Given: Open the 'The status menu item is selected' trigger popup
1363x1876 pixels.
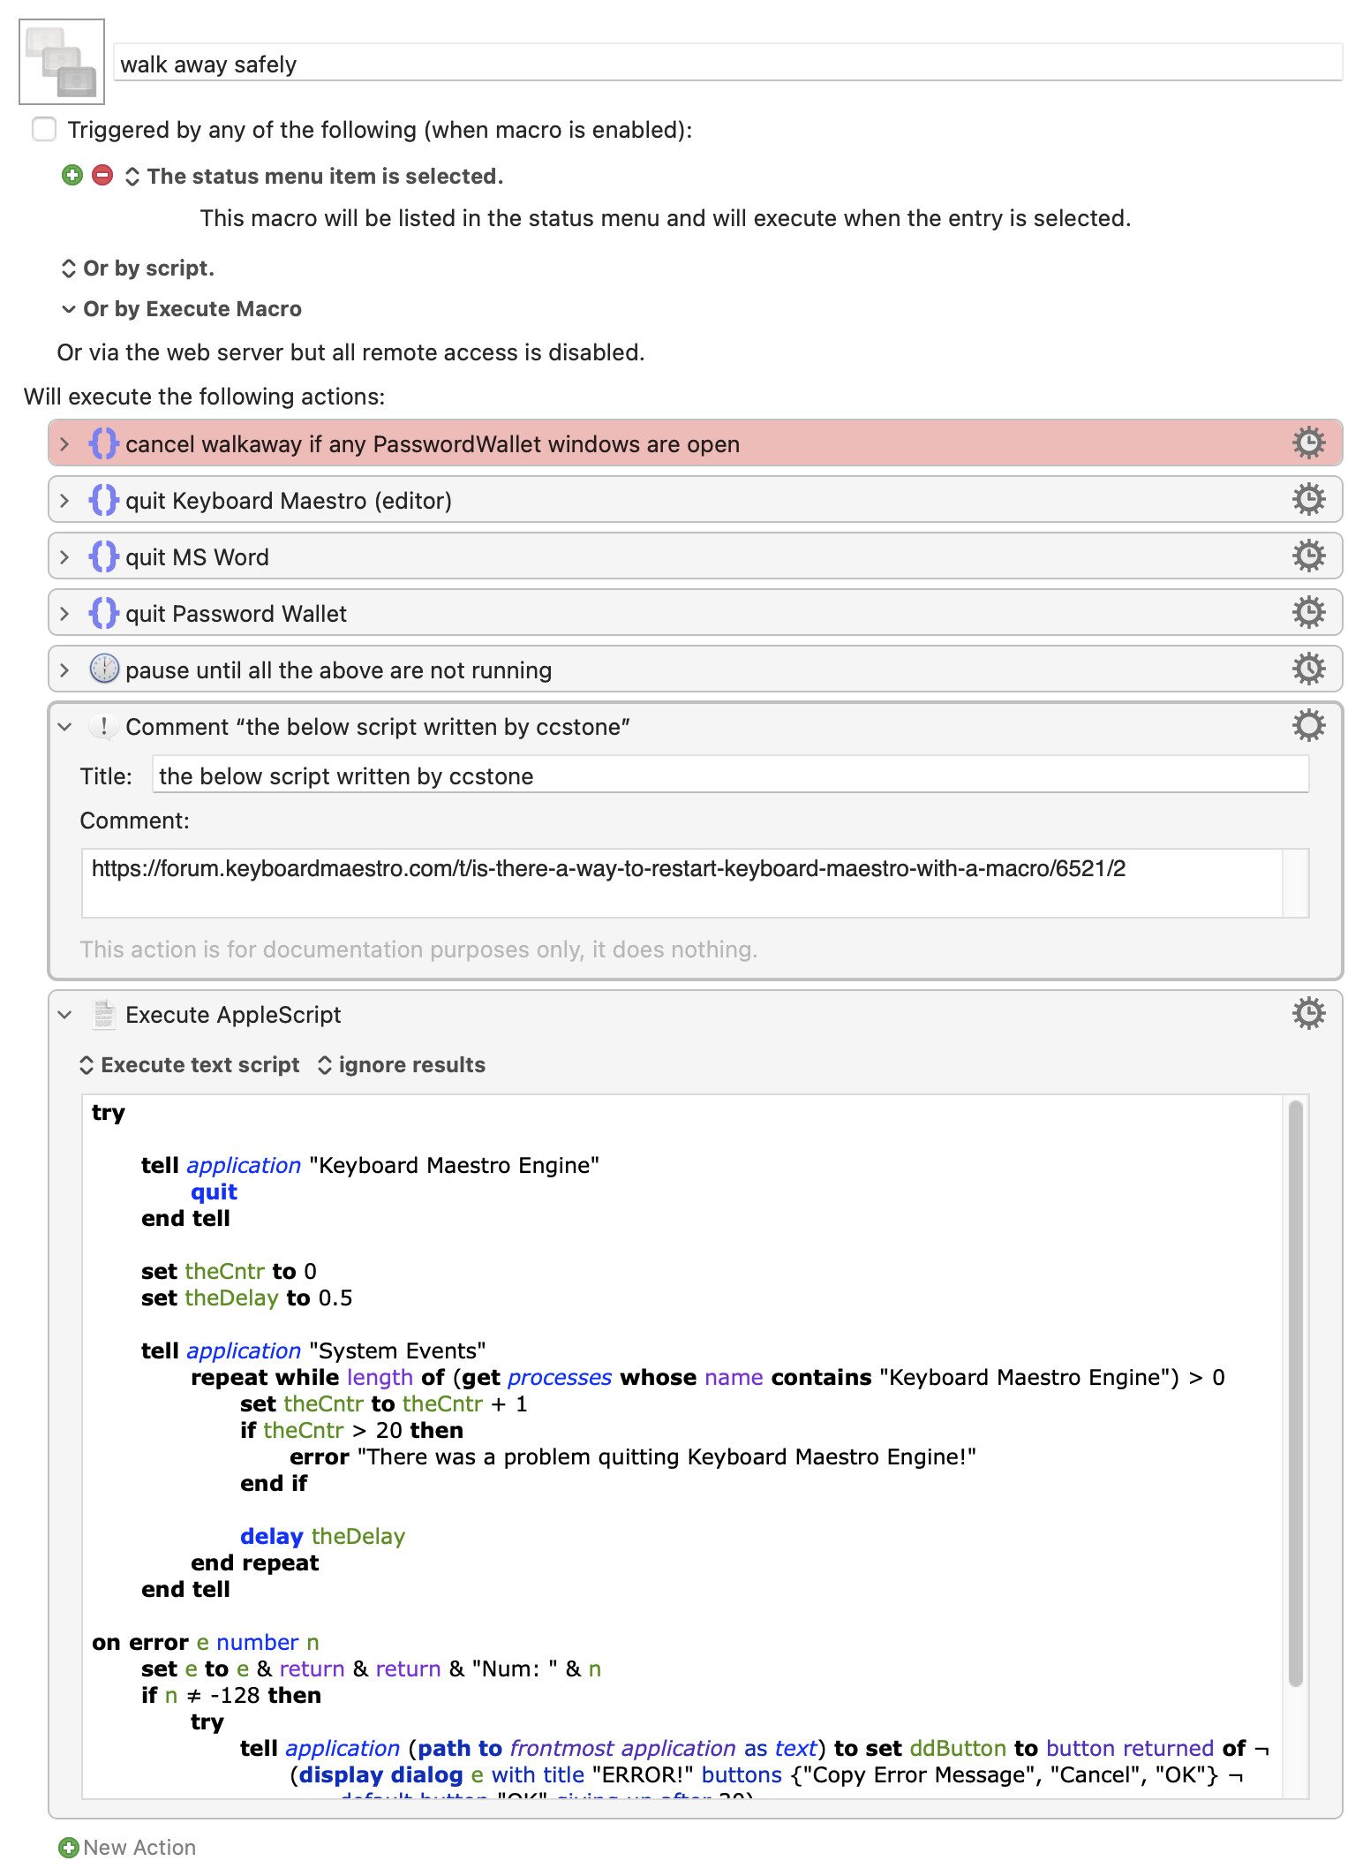Looking at the screenshot, I should click(x=314, y=177).
